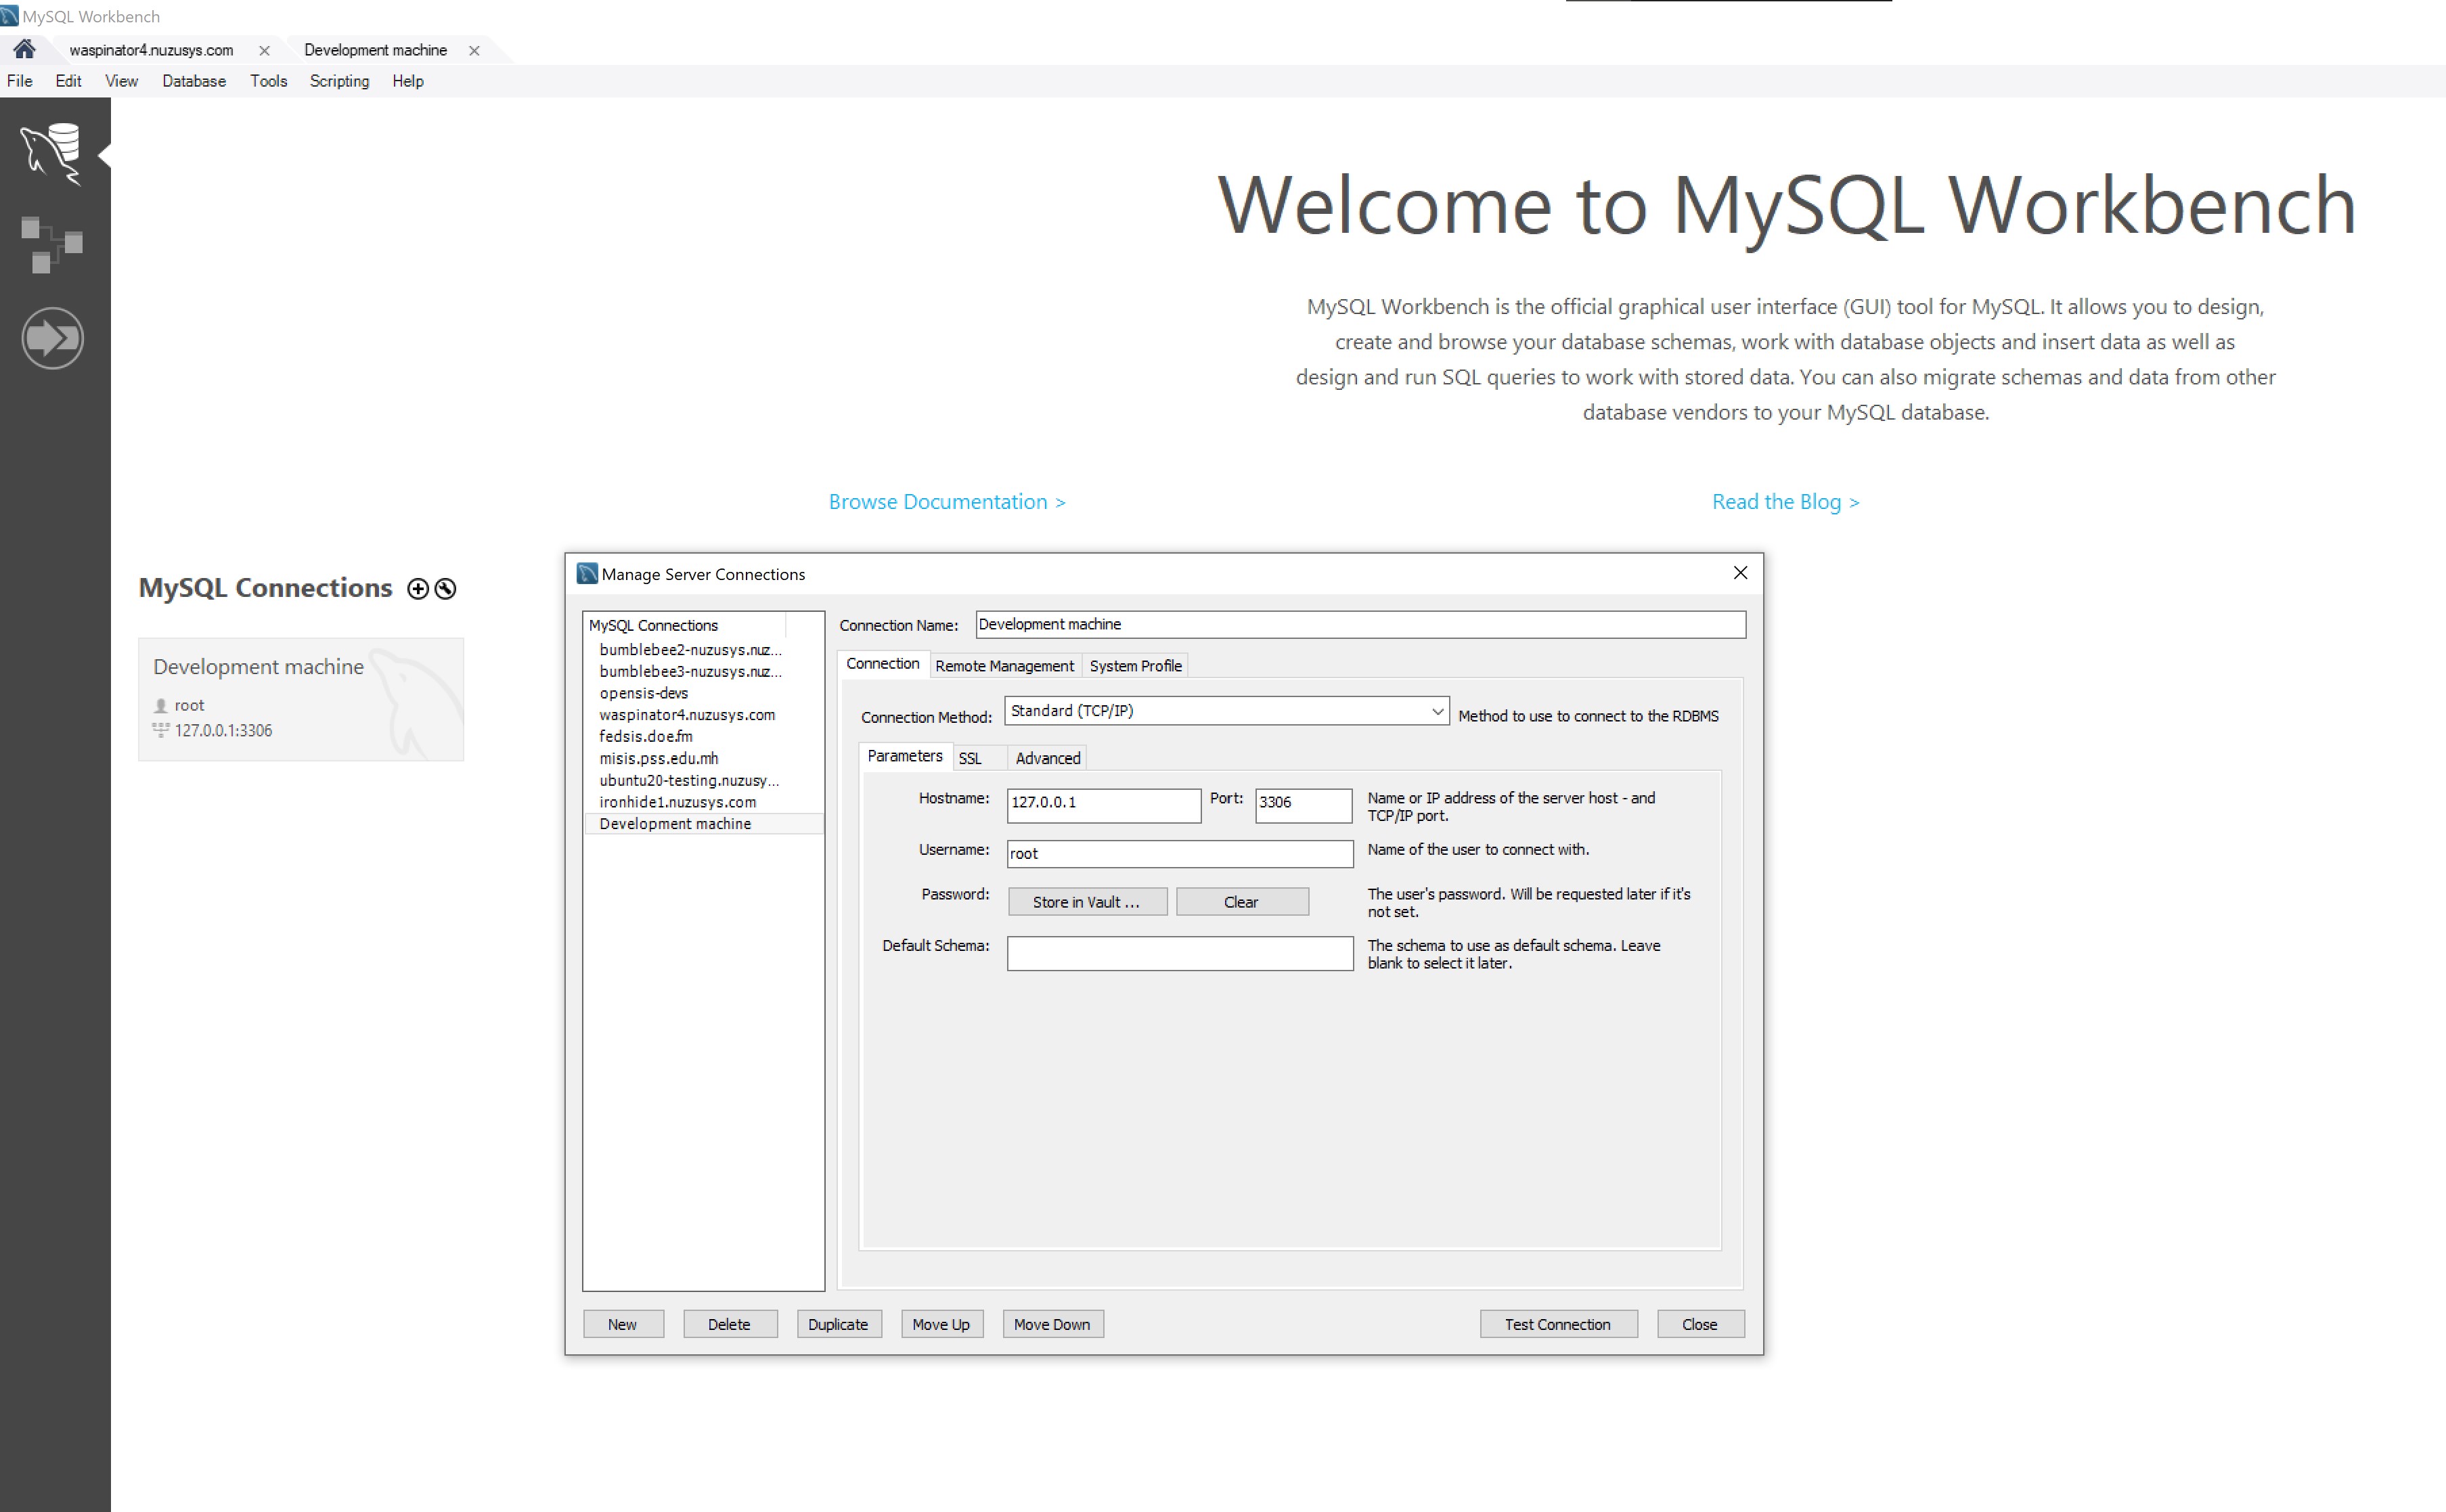Expand the Connection Method dropdown
This screenshot has width=2446, height=1512.
click(1436, 711)
